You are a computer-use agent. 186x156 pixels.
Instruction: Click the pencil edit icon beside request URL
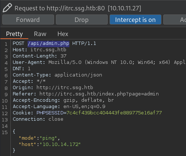click(7, 8)
